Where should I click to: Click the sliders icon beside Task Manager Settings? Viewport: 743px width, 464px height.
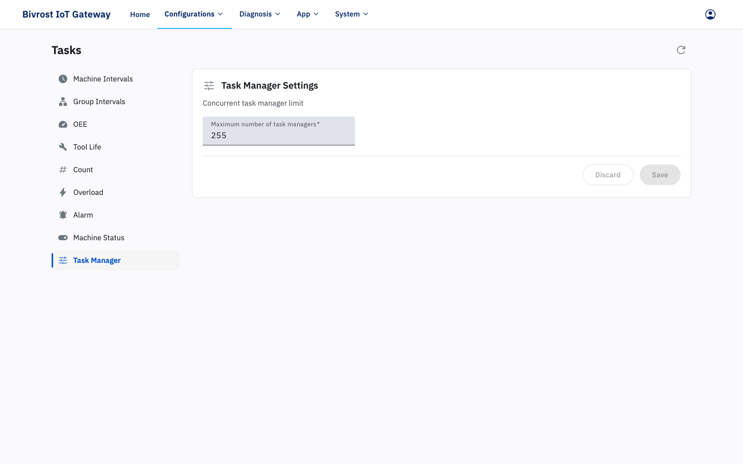(x=209, y=86)
